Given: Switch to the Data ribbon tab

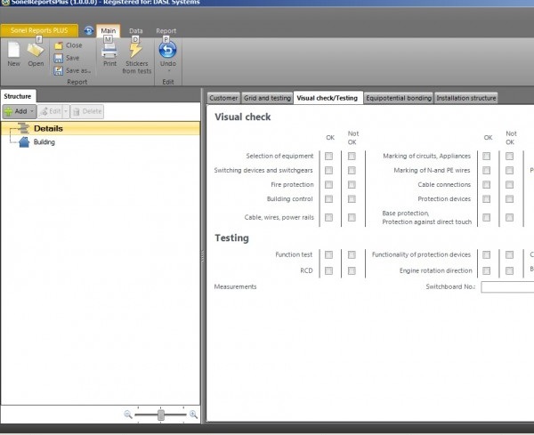Looking at the screenshot, I should 135,30.
